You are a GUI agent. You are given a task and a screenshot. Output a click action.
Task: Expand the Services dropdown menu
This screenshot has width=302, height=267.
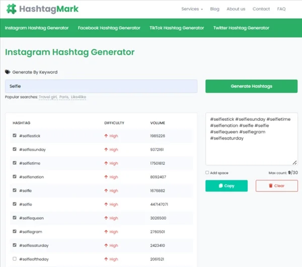pyautogui.click(x=192, y=9)
